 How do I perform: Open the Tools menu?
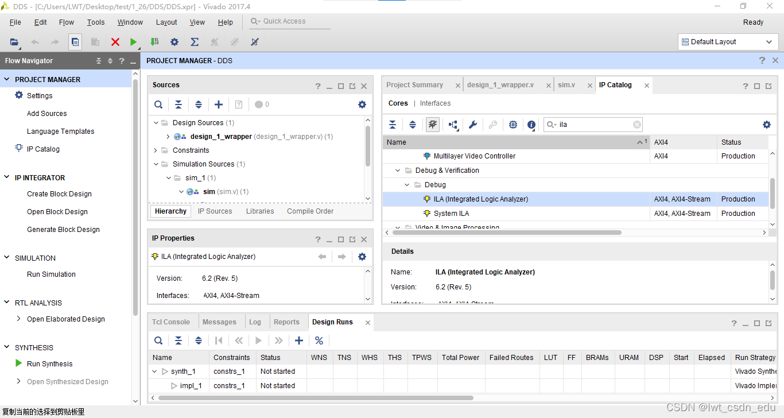(96, 22)
